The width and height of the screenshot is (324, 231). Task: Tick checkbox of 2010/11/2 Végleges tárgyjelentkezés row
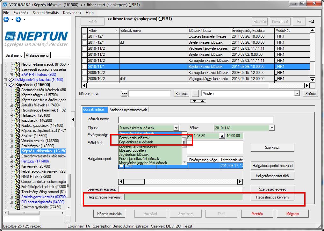point(84,48)
